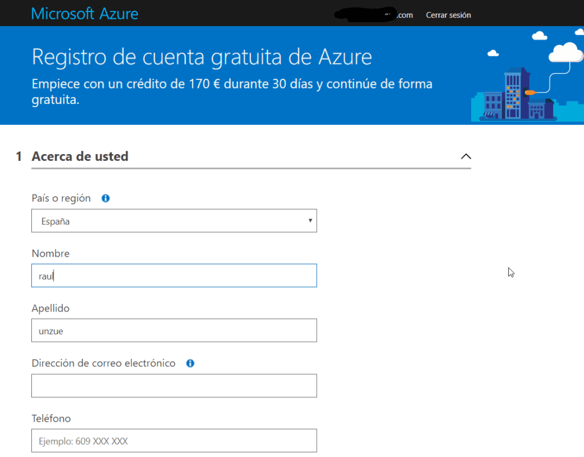Click the dropdown arrow on the España selector
584x457 pixels.
310,221
